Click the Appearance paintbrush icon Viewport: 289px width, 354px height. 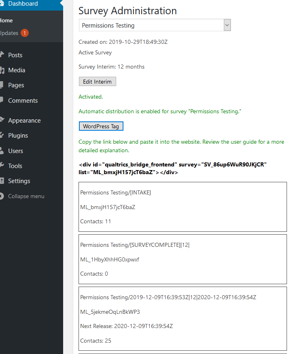[2, 120]
